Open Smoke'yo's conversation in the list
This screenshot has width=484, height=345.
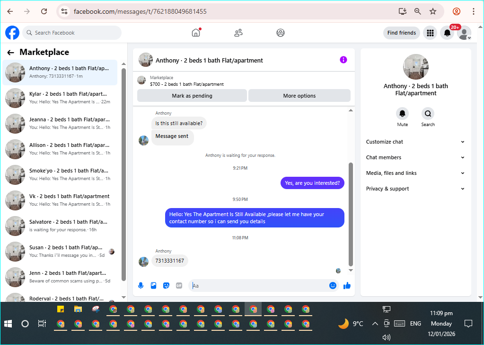point(60,175)
